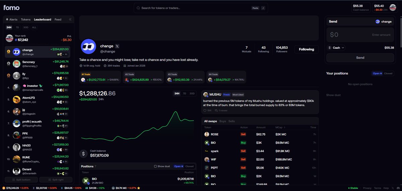Click the Send button

click(360, 58)
